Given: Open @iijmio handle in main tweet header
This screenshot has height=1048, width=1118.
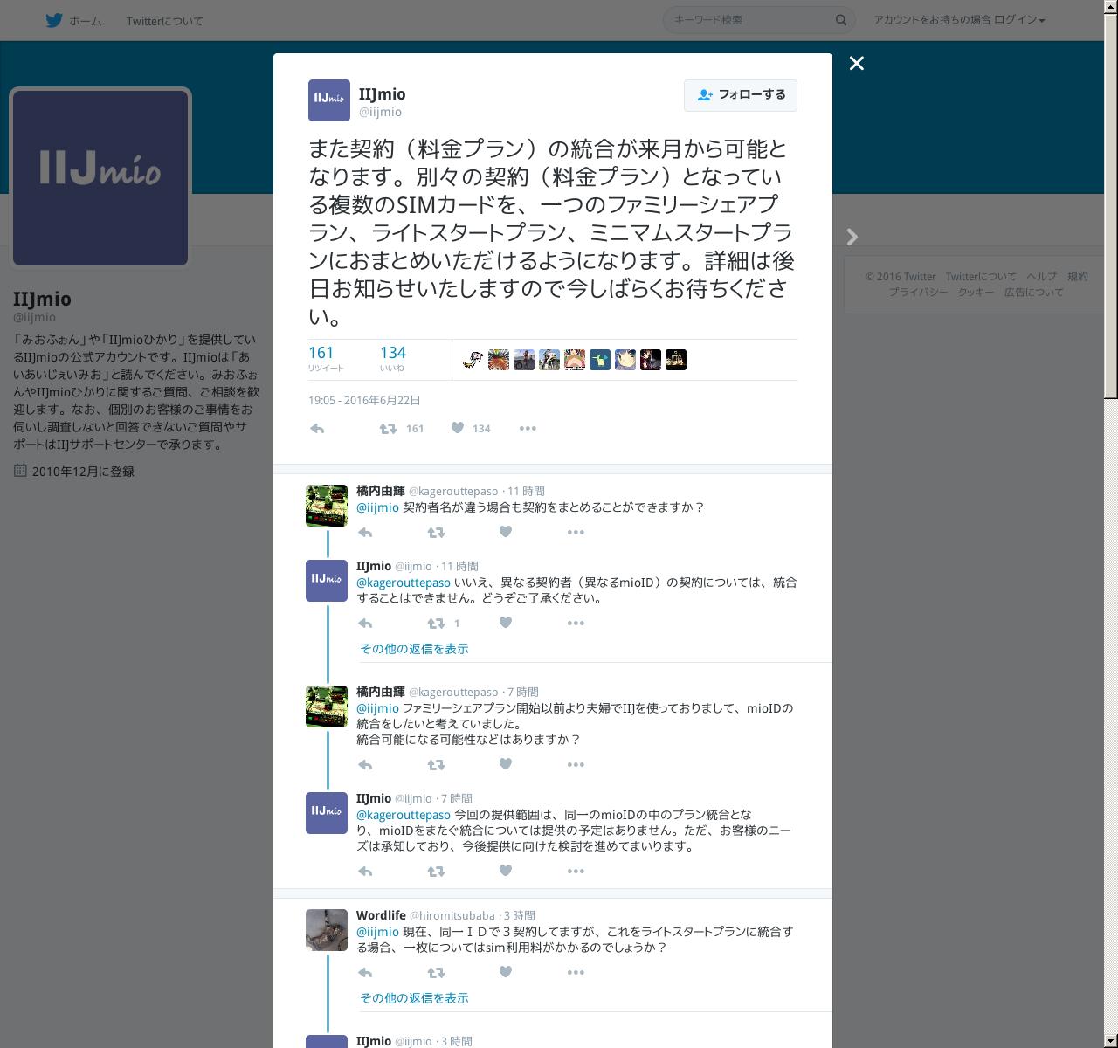Looking at the screenshot, I should coord(380,112).
